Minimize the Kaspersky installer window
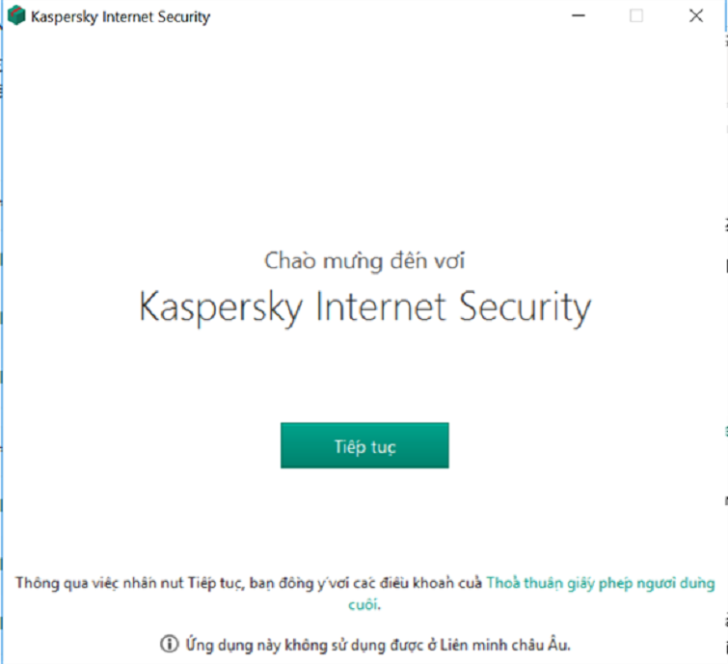 (577, 16)
